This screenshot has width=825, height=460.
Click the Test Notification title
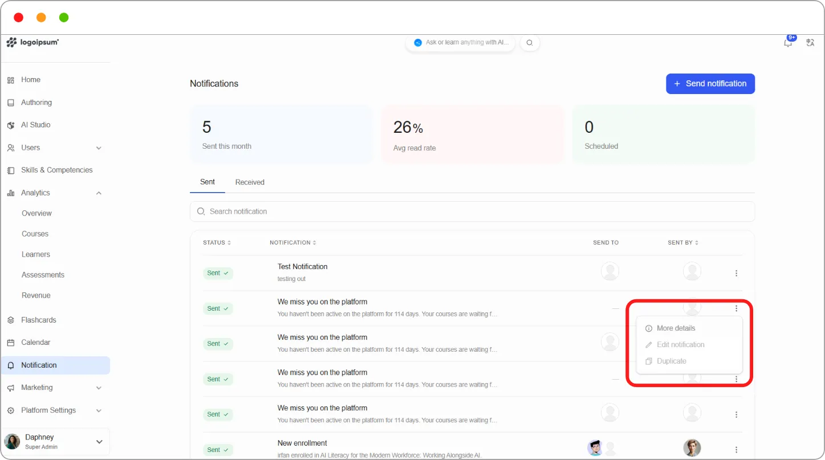pos(303,267)
